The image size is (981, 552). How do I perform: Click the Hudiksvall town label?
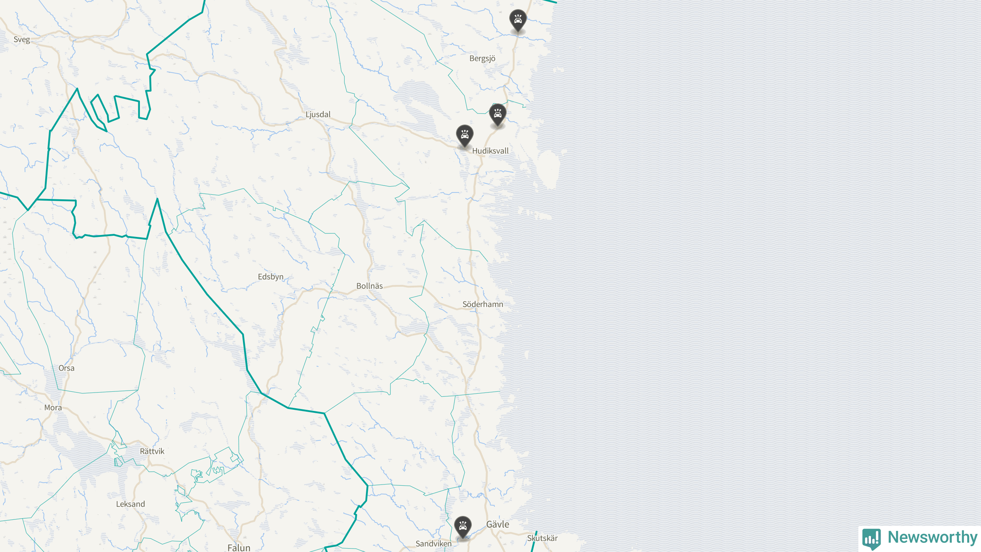click(x=490, y=151)
